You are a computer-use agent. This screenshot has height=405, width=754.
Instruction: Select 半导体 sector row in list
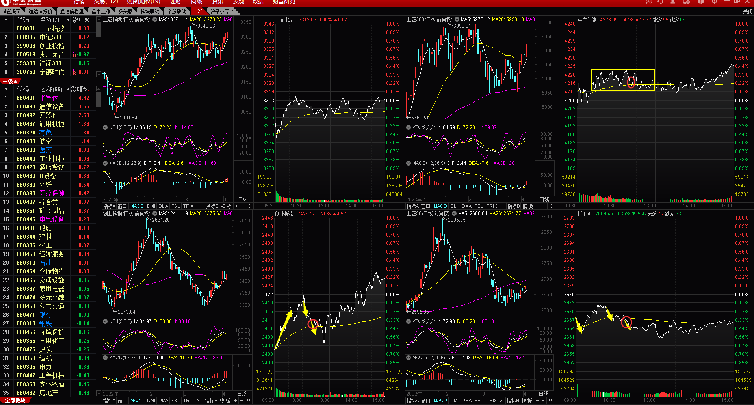48,98
